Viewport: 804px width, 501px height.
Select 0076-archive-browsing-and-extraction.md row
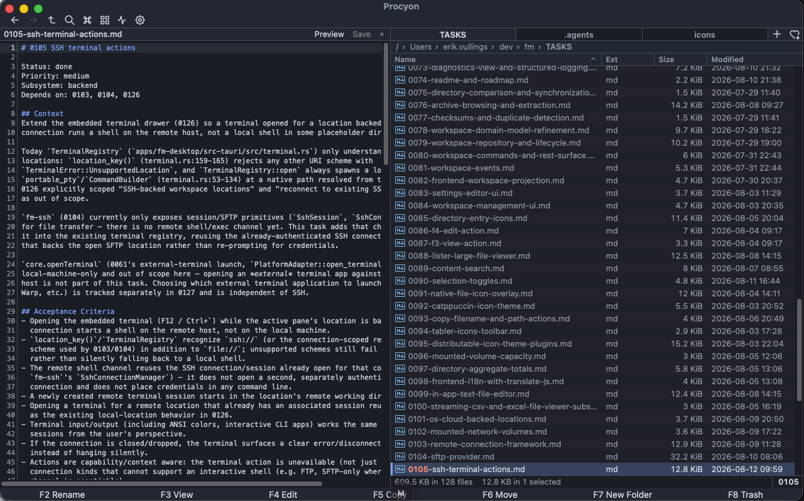[x=592, y=105]
